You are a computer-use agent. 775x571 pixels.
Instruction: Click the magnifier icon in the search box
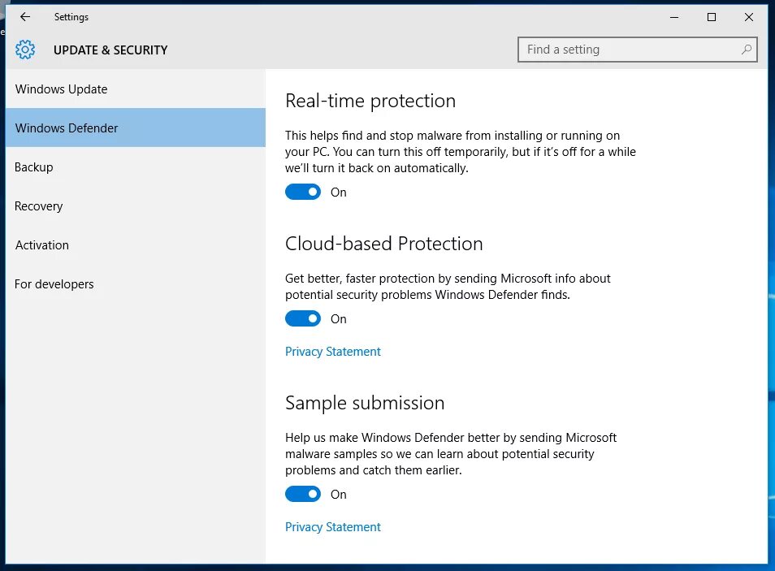747,50
